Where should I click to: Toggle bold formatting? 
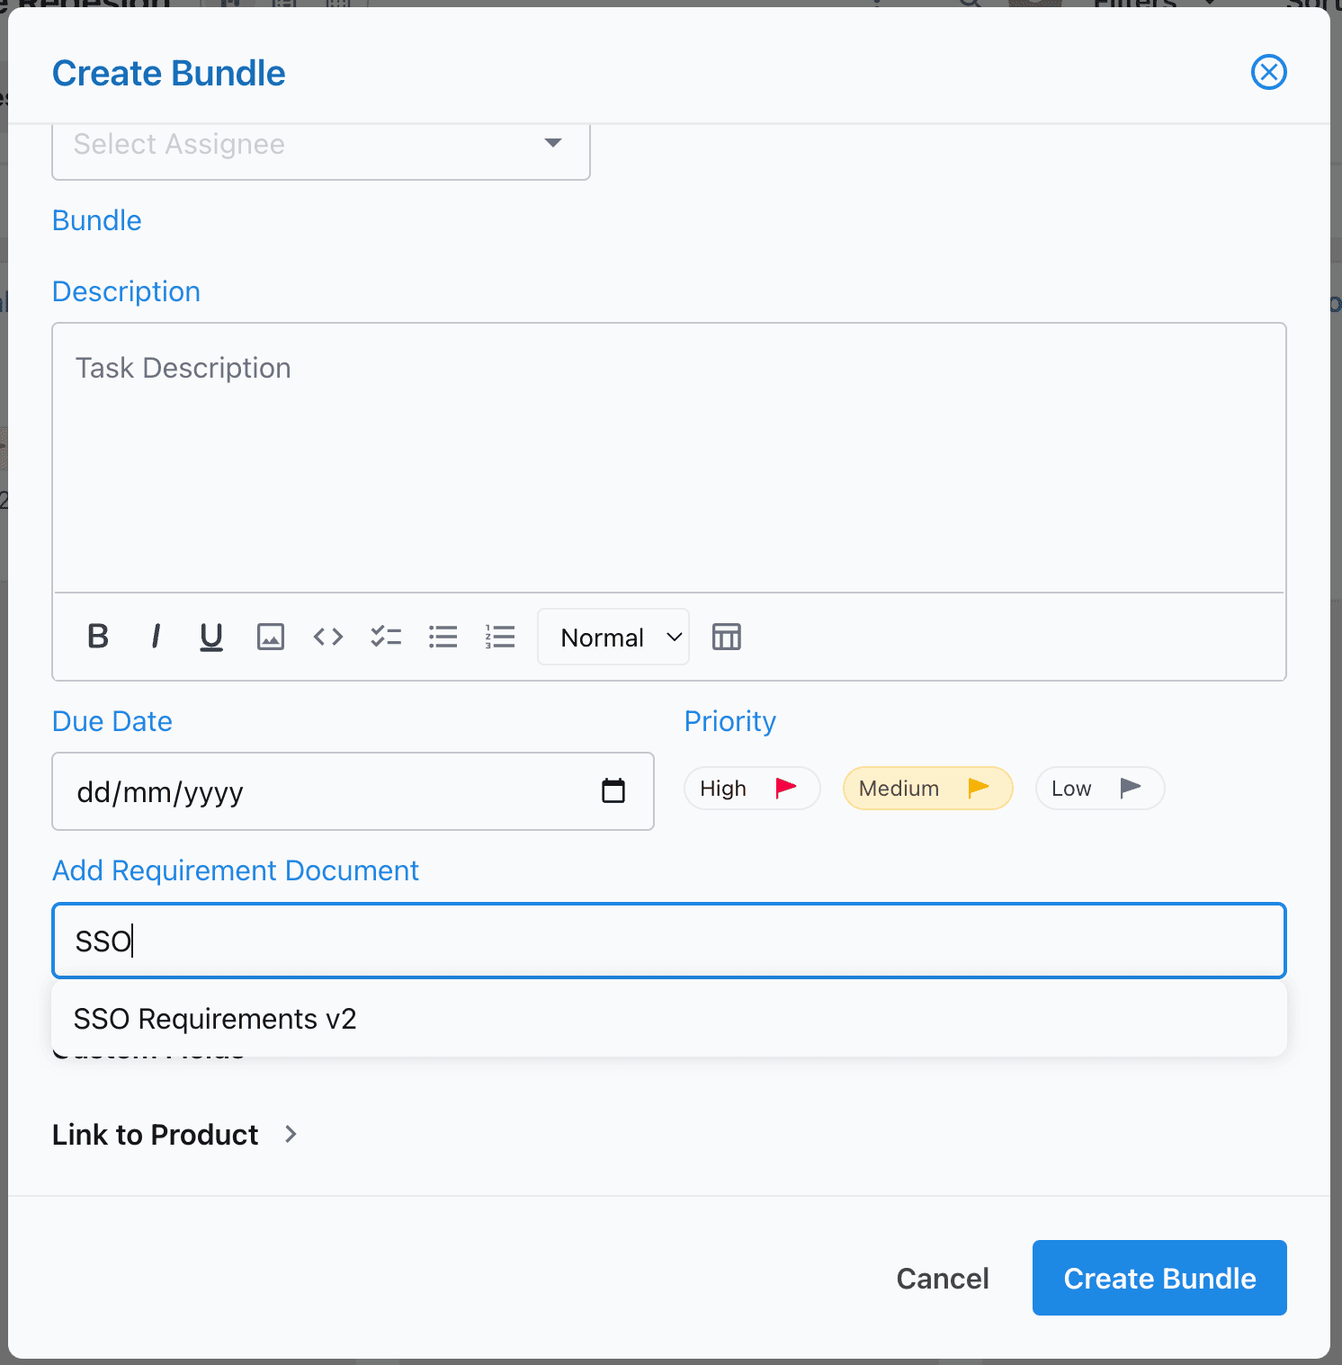(98, 637)
